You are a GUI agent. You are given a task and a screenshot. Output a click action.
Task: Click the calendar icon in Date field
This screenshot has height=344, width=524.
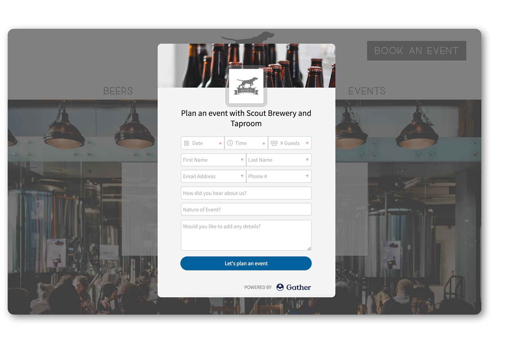(187, 143)
